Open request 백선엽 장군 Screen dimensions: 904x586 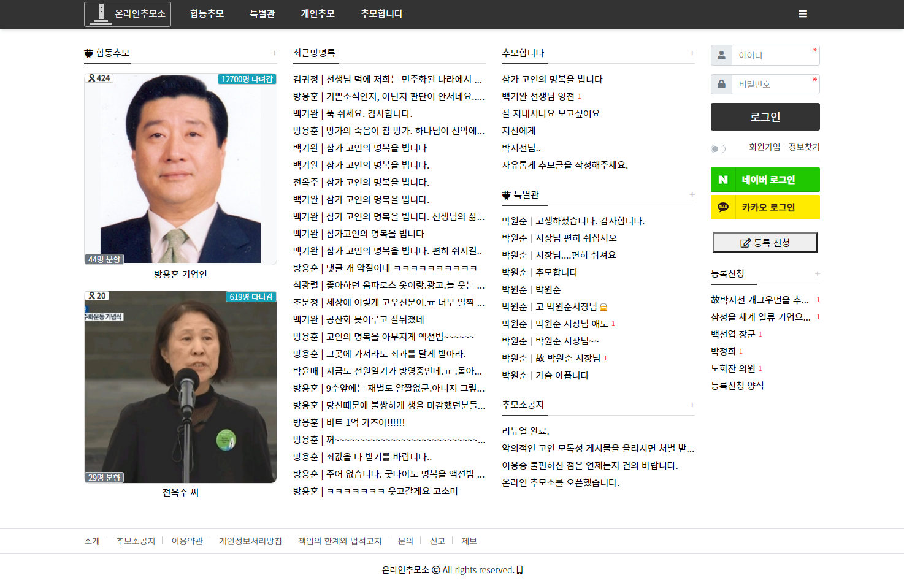pos(733,335)
